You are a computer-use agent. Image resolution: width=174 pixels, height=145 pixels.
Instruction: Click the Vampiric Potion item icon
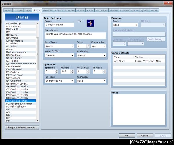[90, 24]
